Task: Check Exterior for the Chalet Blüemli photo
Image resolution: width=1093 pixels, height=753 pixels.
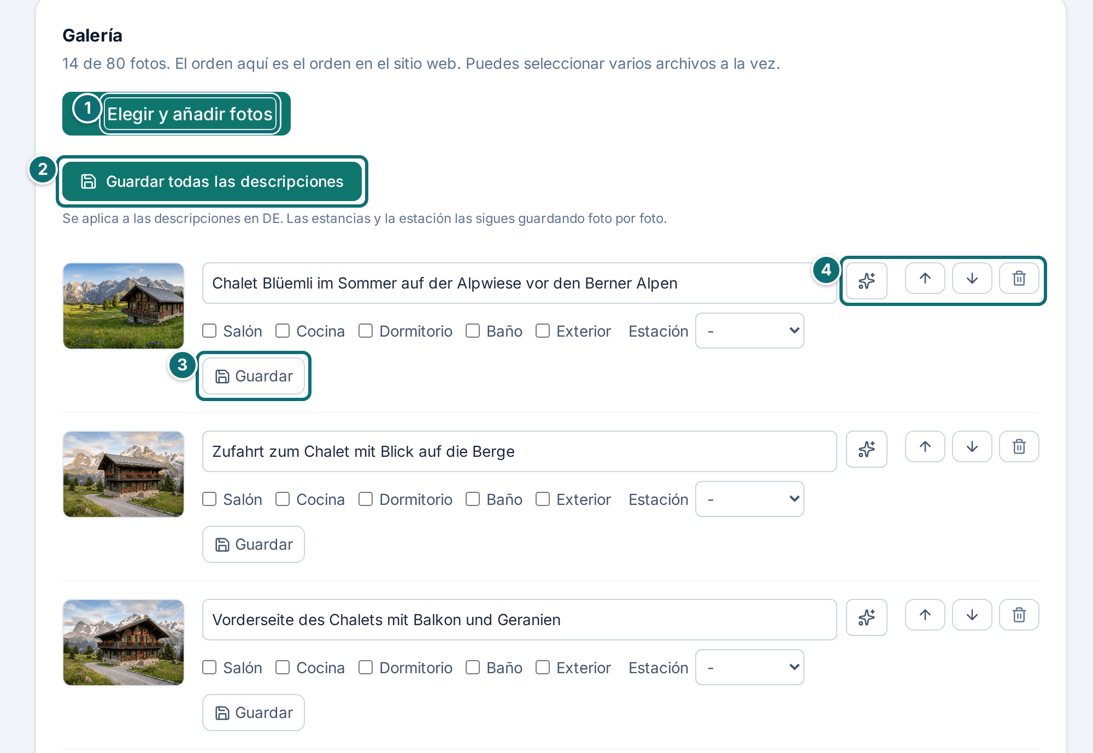Action: (x=542, y=331)
